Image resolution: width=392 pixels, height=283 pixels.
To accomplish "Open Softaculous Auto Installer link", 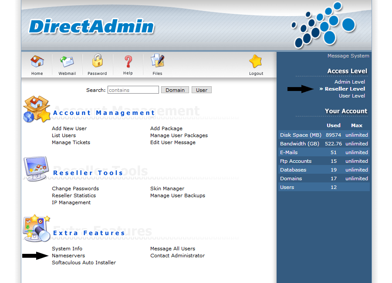I will [84, 263].
